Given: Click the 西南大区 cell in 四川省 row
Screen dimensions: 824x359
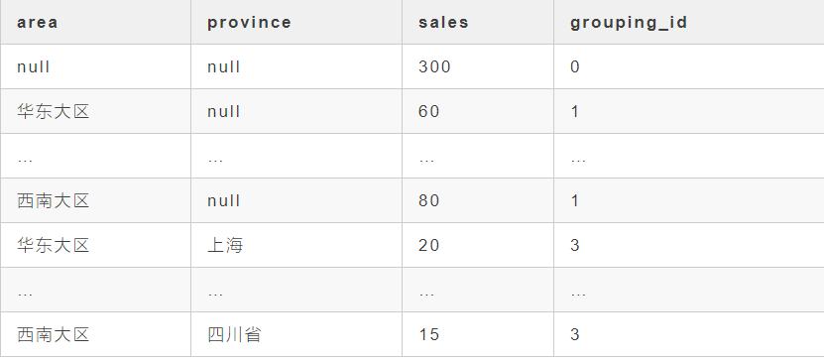Looking at the screenshot, I should click(x=95, y=335).
